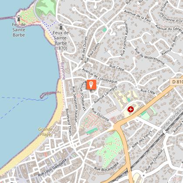Click the Boulevard Thiers street label
Image resolution: width=183 pixels, height=183 pixels.
(68, 122)
